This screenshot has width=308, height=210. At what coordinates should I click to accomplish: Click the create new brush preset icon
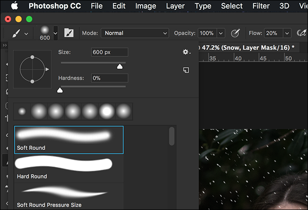coord(186,70)
